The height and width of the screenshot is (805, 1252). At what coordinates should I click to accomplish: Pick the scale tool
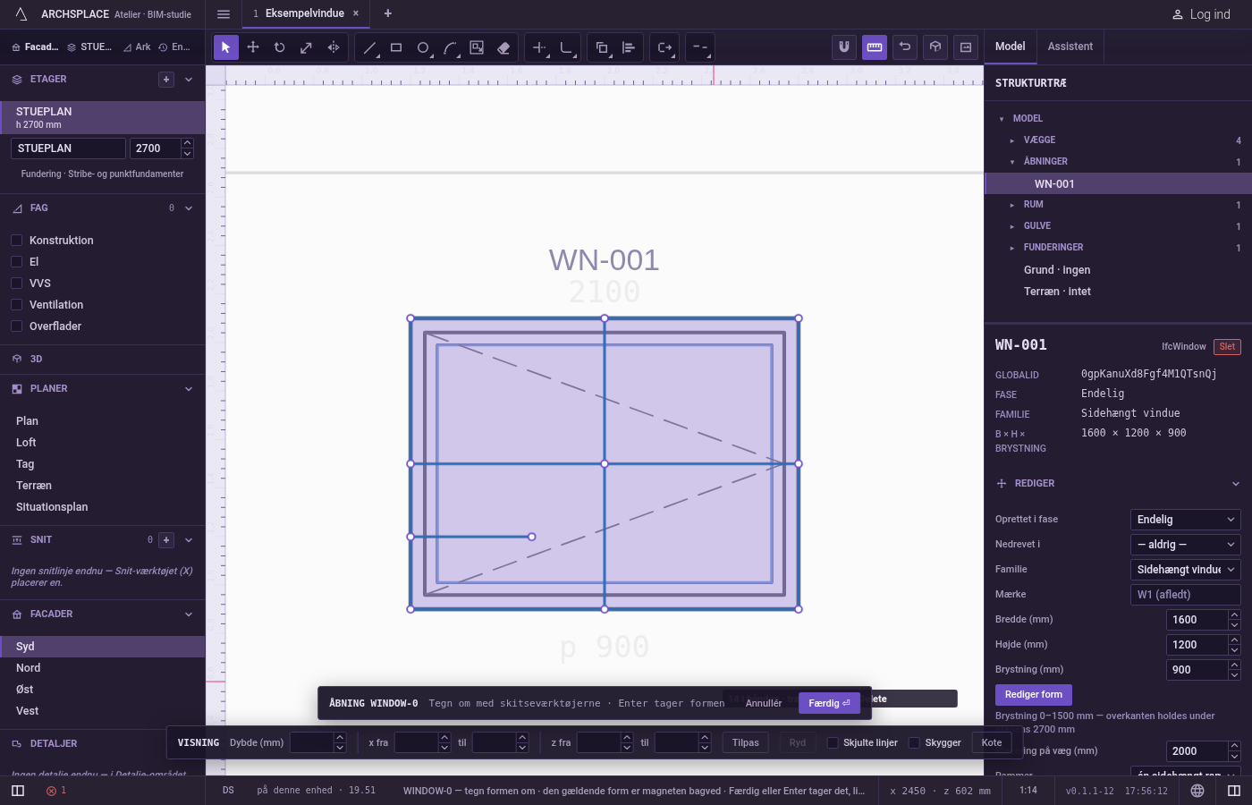coord(307,47)
